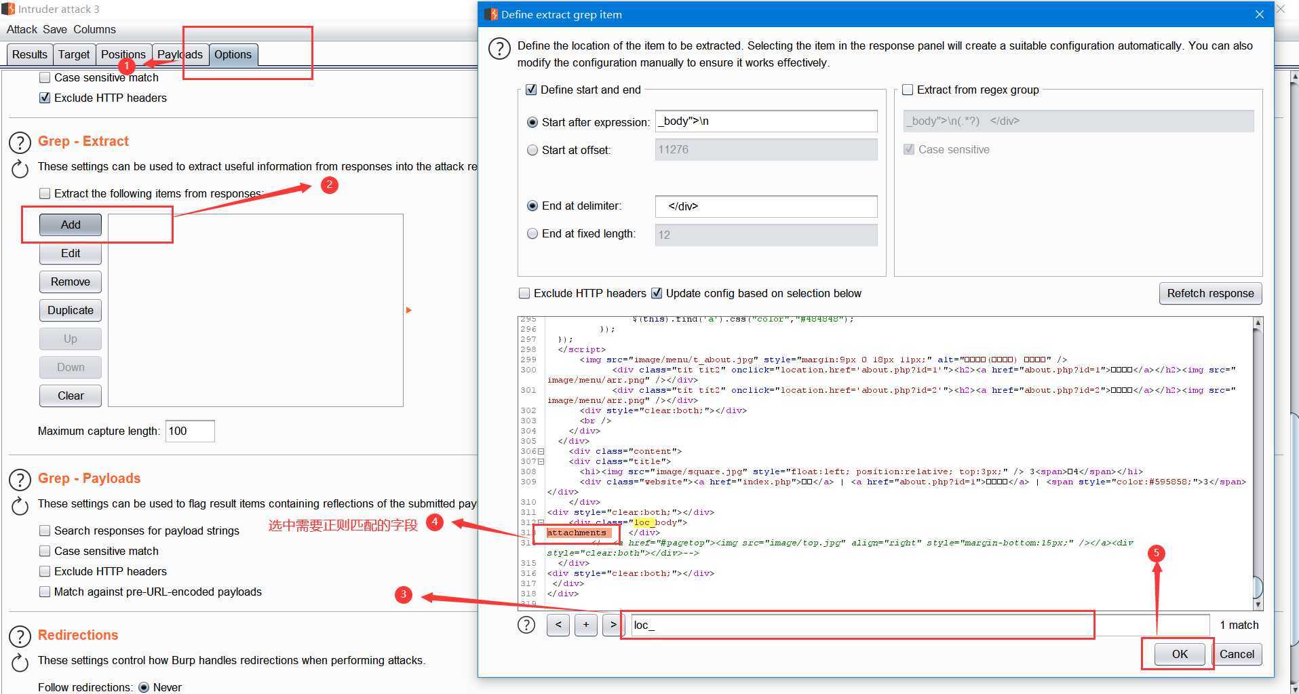Click Grep - Payloads restore defaults circular arrow
The image size is (1299, 694).
point(20,506)
